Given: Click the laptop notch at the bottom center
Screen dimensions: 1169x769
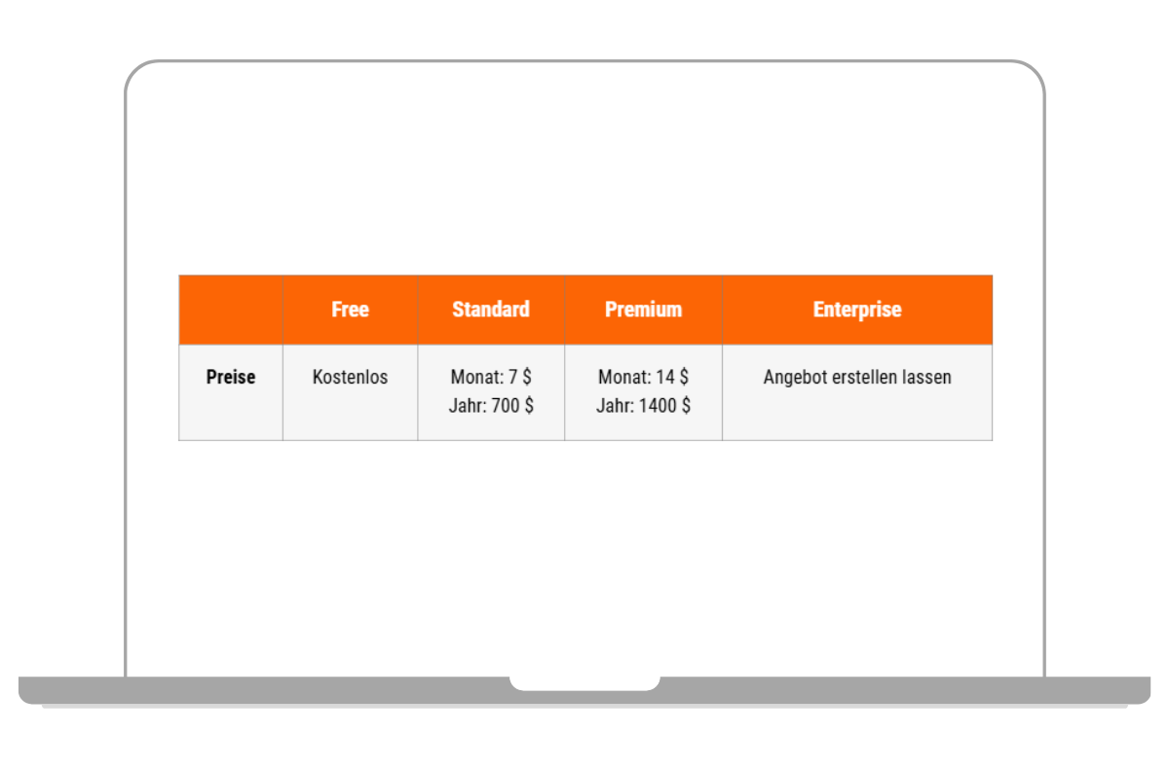Looking at the screenshot, I should point(584,682).
